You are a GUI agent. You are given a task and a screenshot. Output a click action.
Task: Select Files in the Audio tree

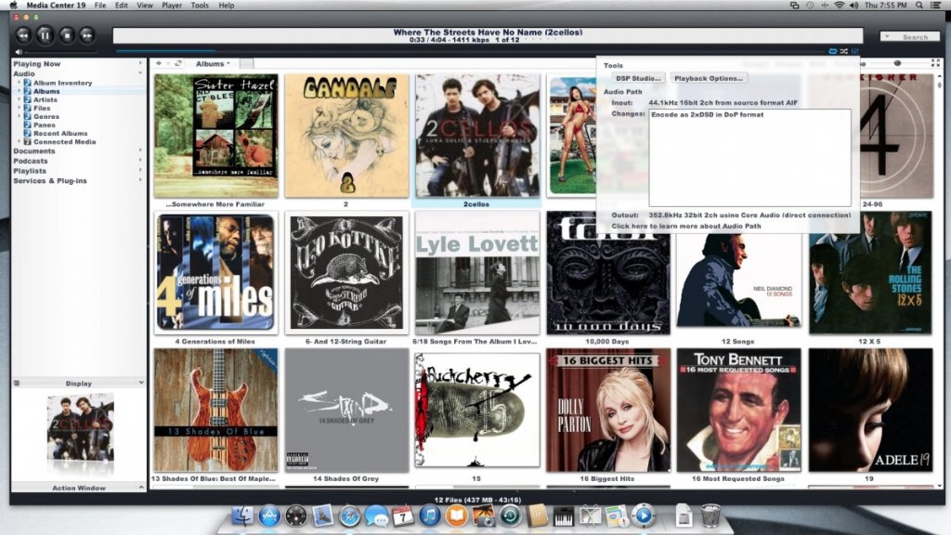pos(41,109)
